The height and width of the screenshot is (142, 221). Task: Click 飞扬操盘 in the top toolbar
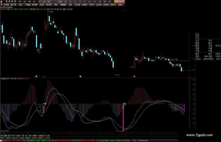pos(27,5)
